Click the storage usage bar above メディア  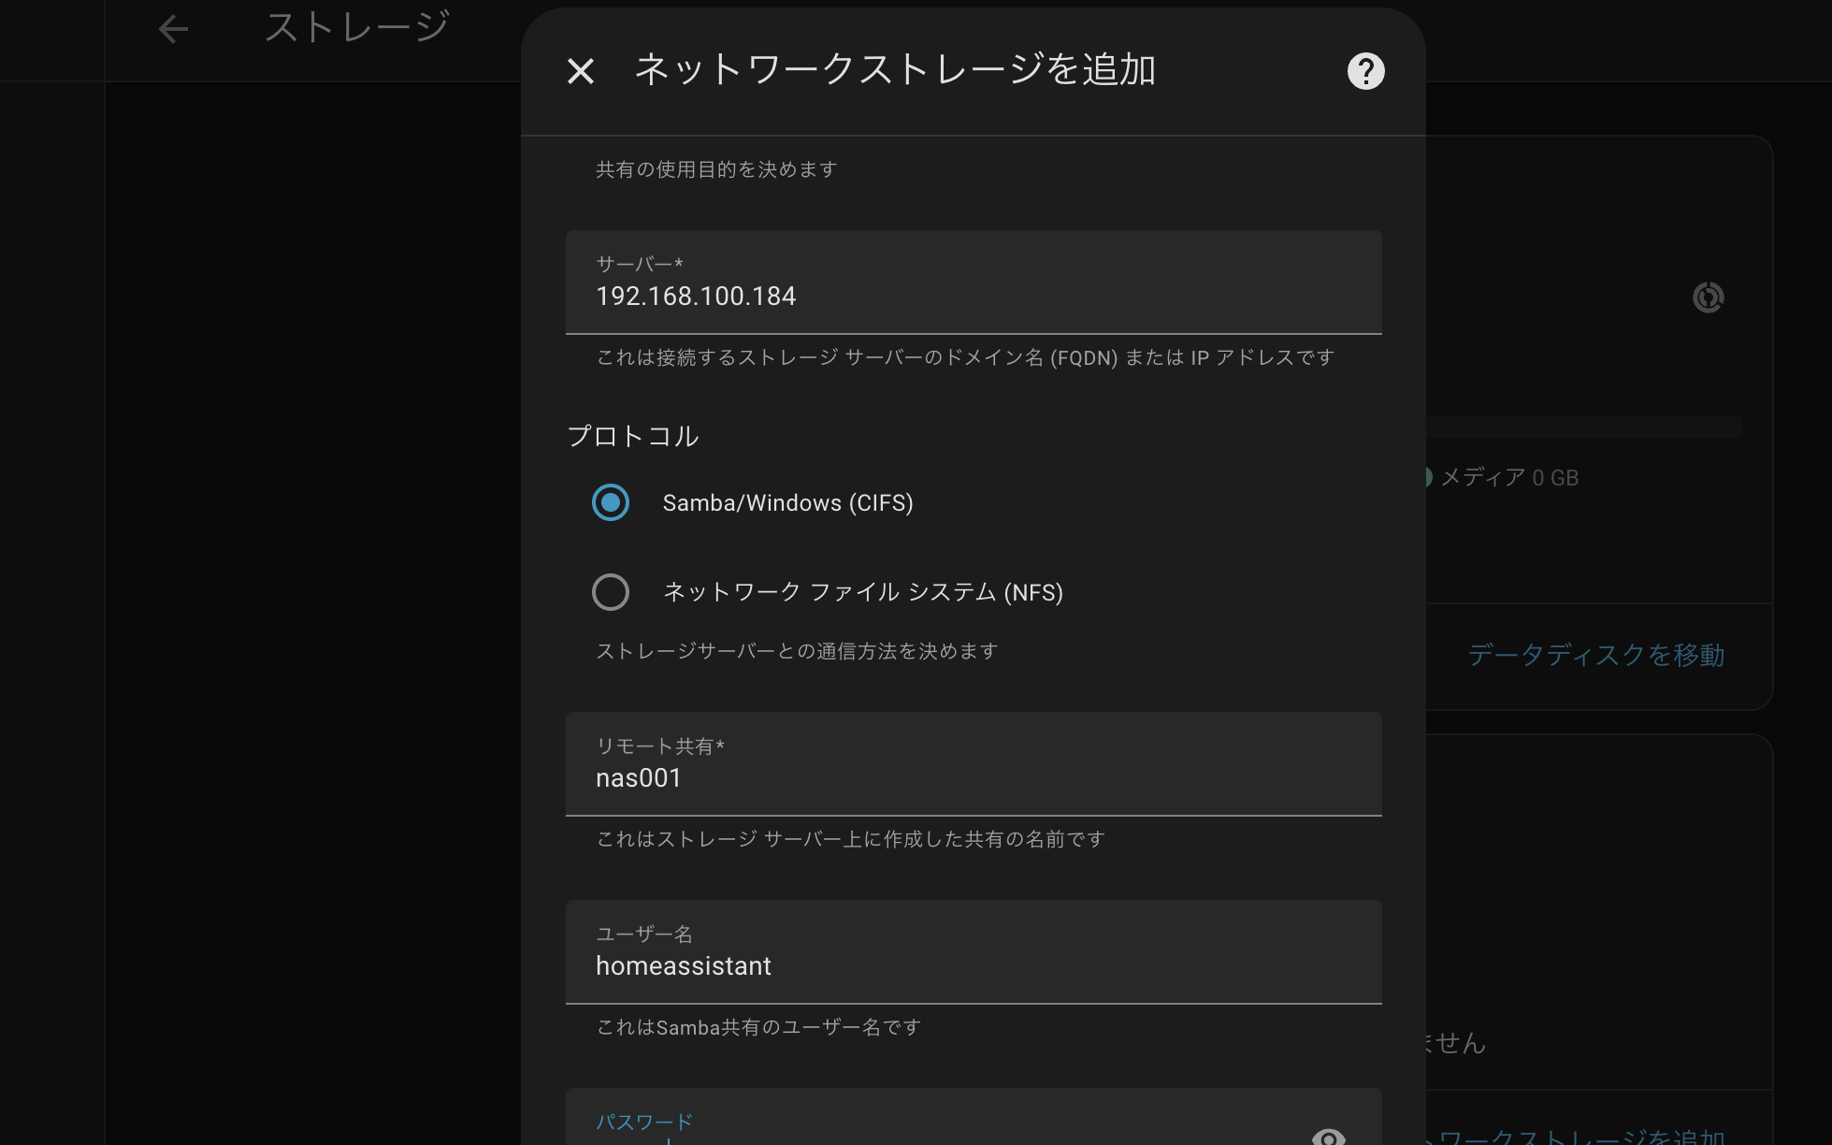coord(1582,427)
